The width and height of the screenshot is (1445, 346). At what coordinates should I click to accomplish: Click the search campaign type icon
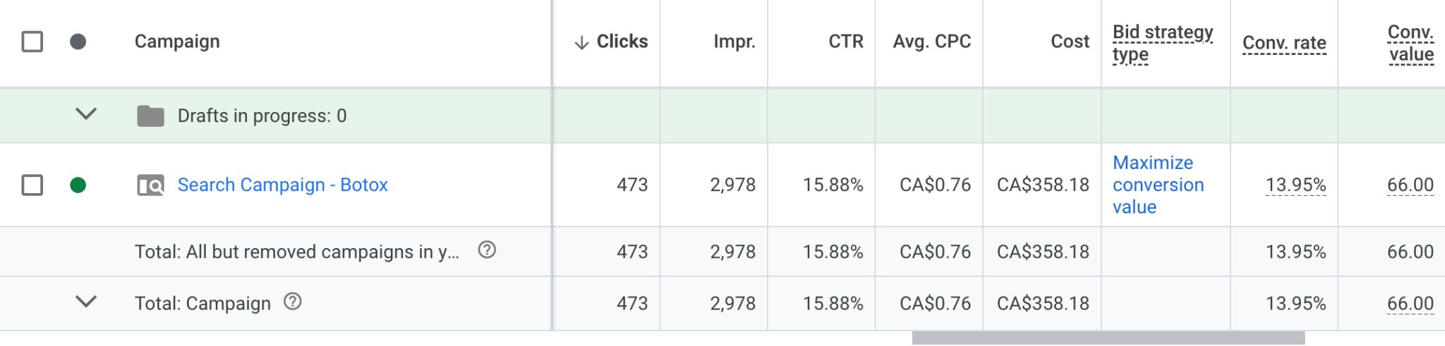(x=150, y=185)
